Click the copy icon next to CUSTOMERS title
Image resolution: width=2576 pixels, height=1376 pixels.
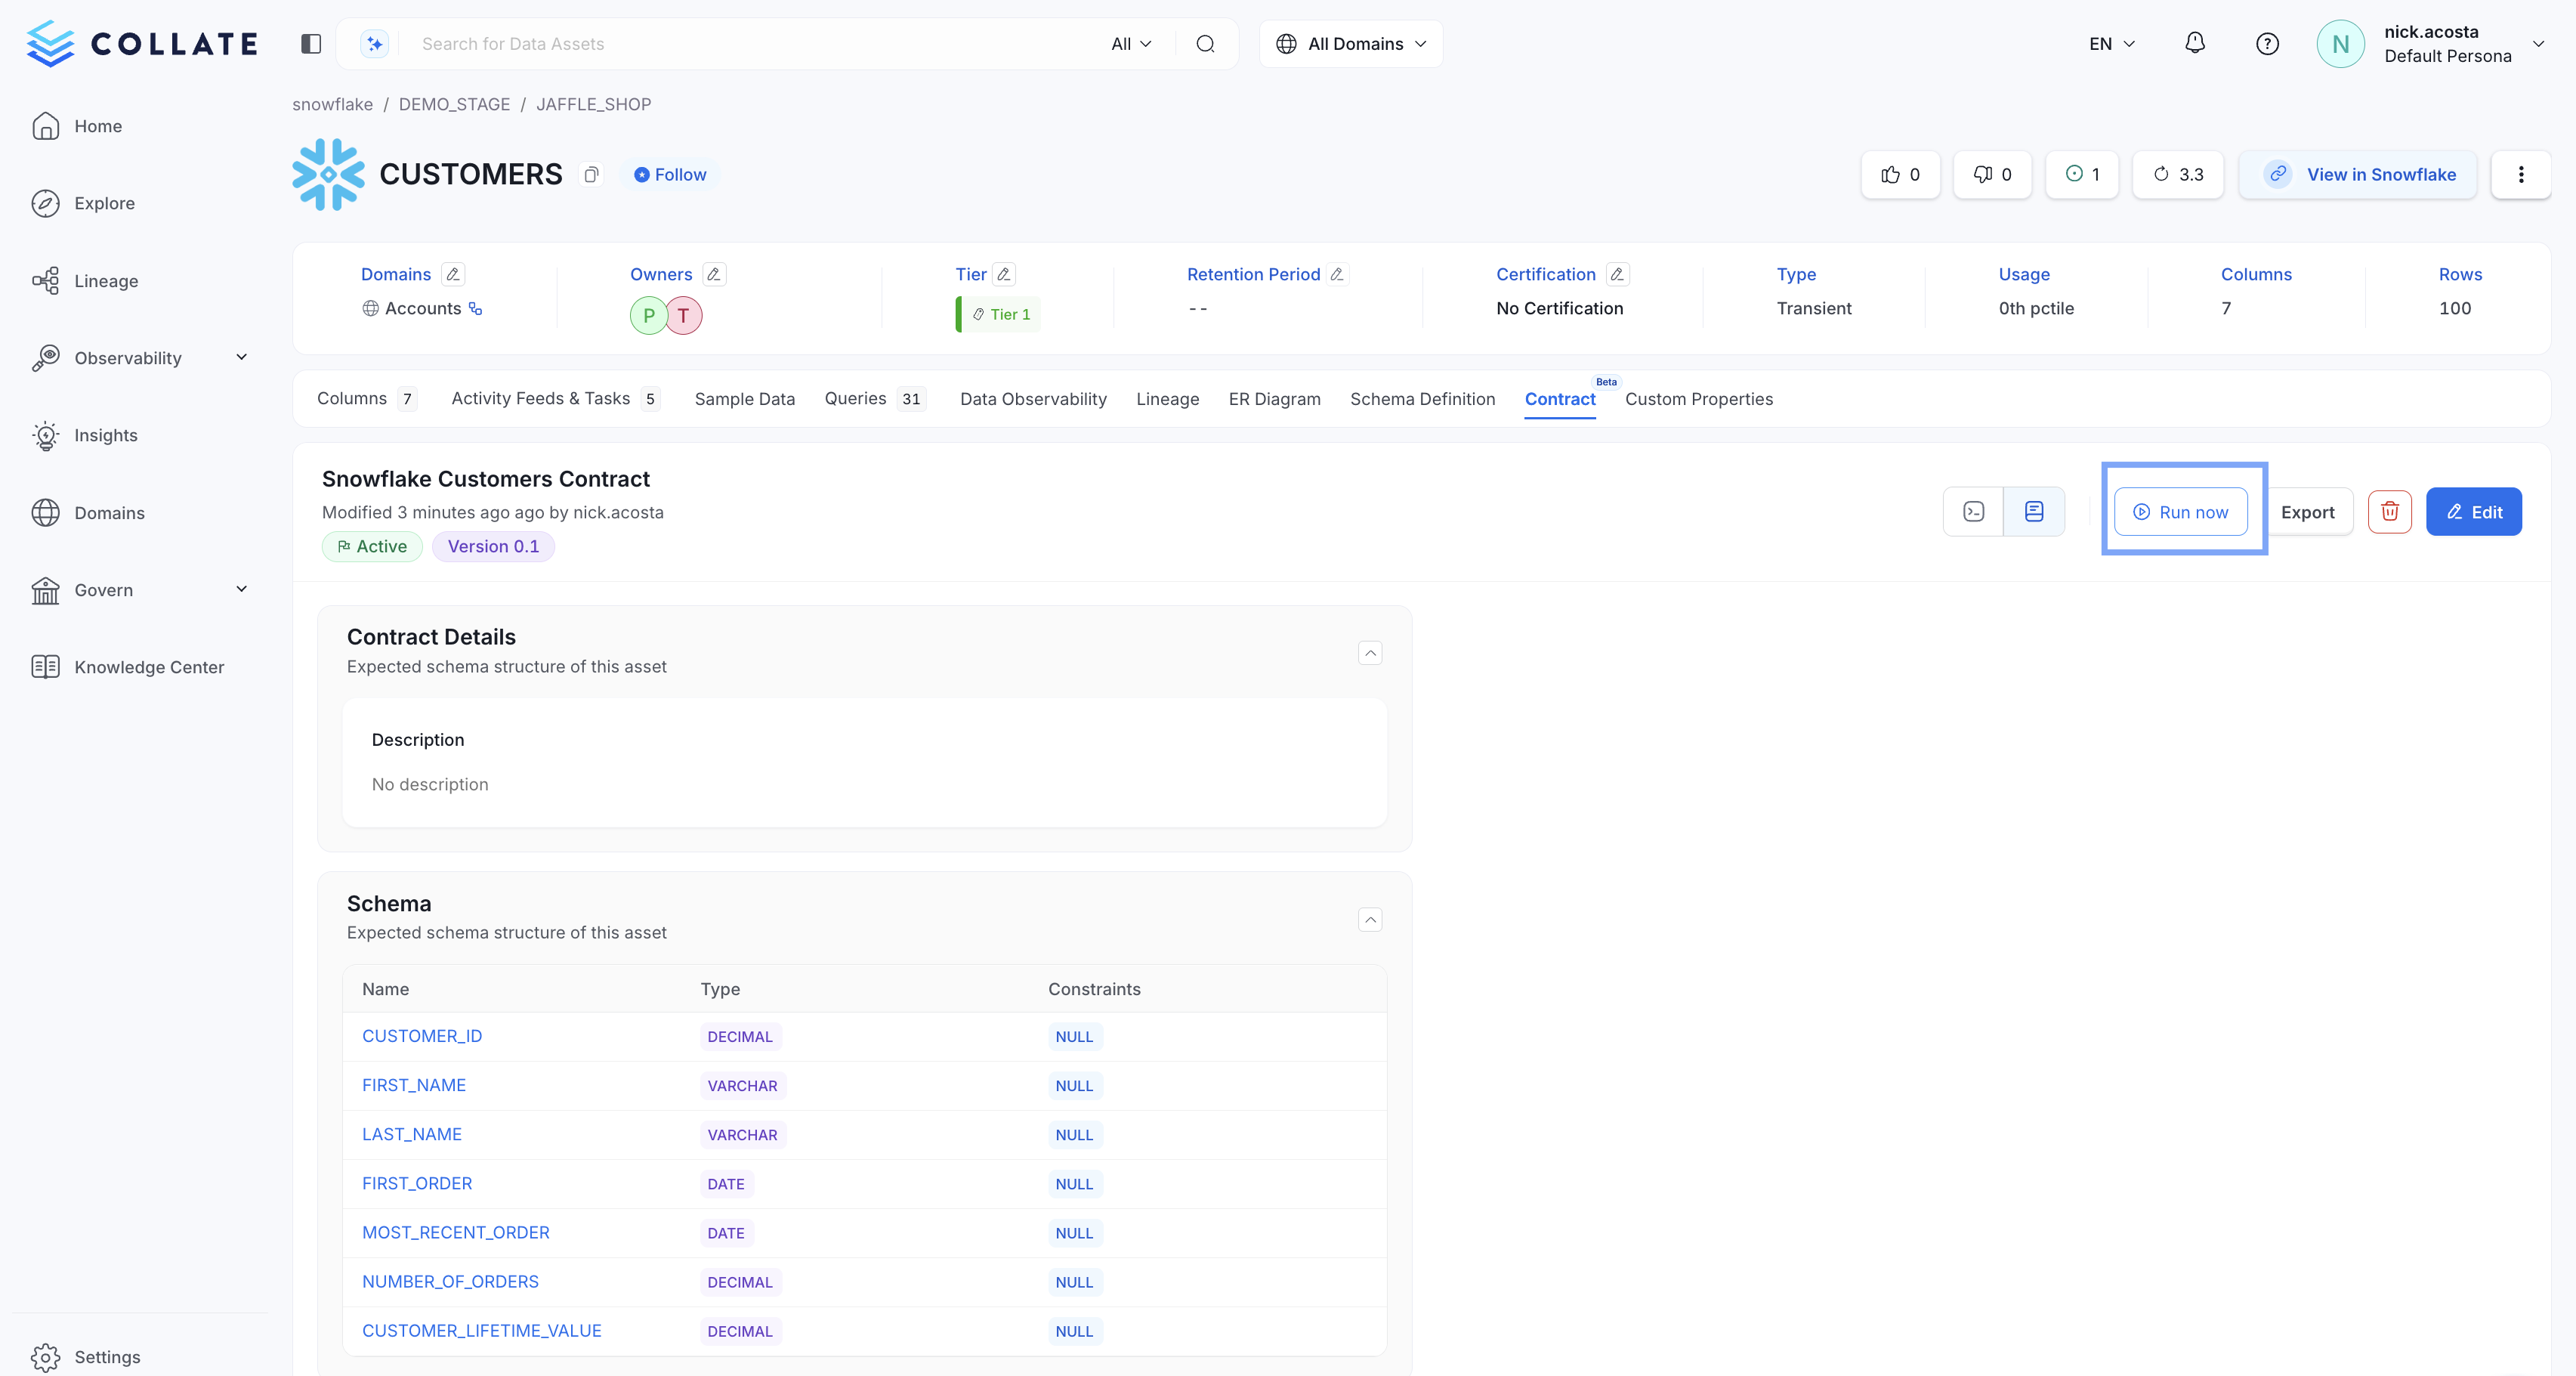tap(591, 175)
